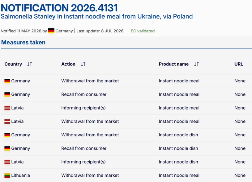Sort table by Product name arrows
252x182 pixels.
click(x=196, y=64)
